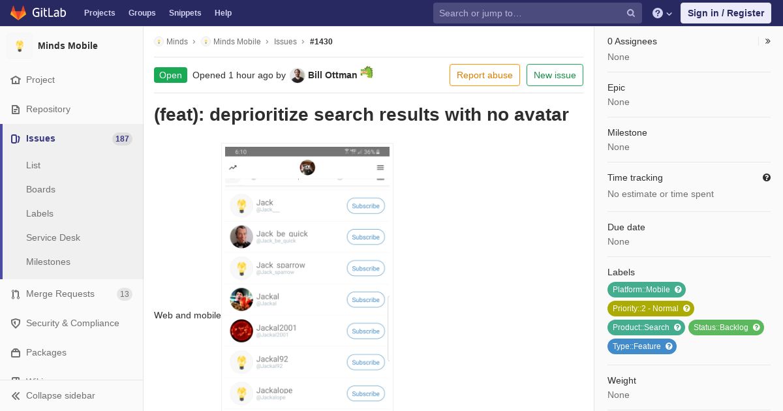Click Minds Mobile breadcrumb link
Image resolution: width=783 pixels, height=411 pixels.
pyautogui.click(x=237, y=42)
